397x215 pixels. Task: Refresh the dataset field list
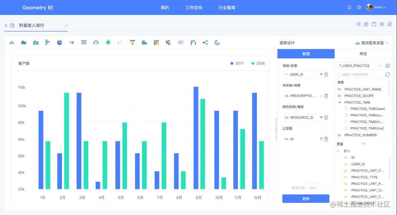tap(387, 74)
